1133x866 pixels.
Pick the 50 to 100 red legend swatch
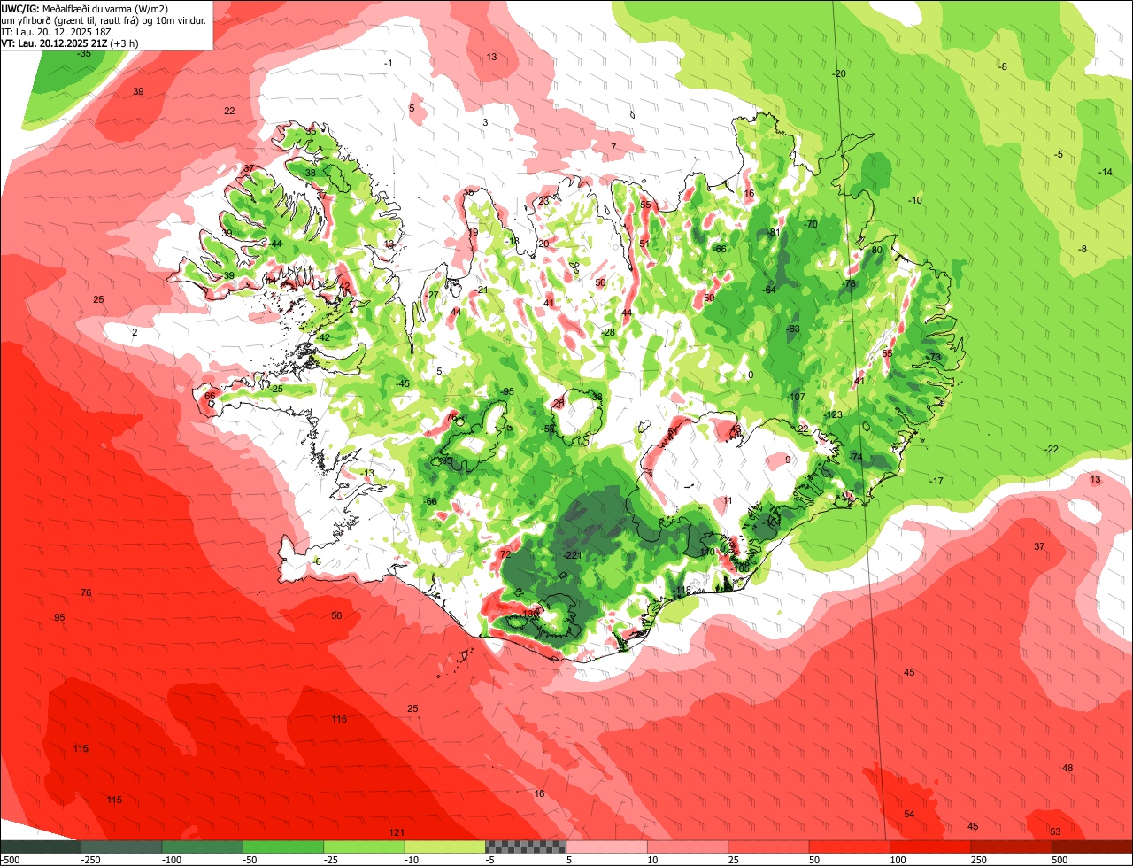coord(850,847)
